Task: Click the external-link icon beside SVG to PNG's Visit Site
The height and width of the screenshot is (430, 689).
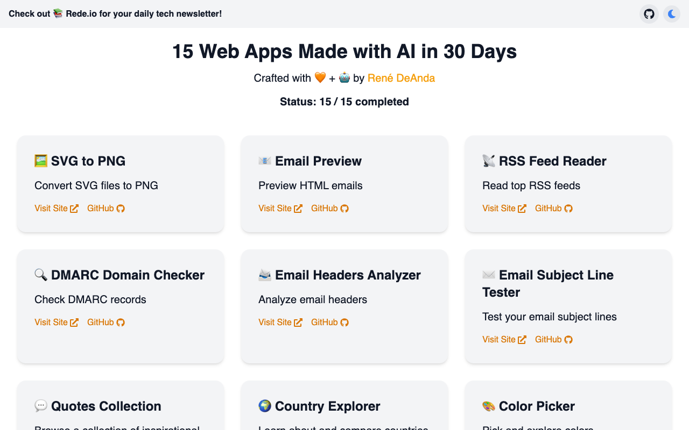Action: (75, 208)
